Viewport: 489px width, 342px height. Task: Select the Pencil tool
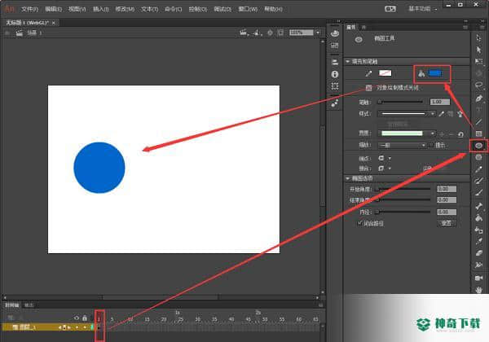click(478, 169)
